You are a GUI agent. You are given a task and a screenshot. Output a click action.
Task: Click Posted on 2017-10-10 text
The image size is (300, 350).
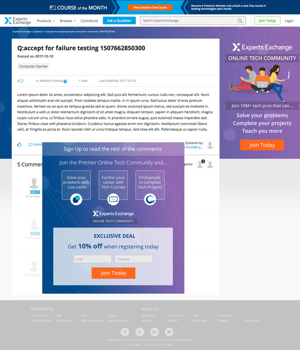pos(35,56)
